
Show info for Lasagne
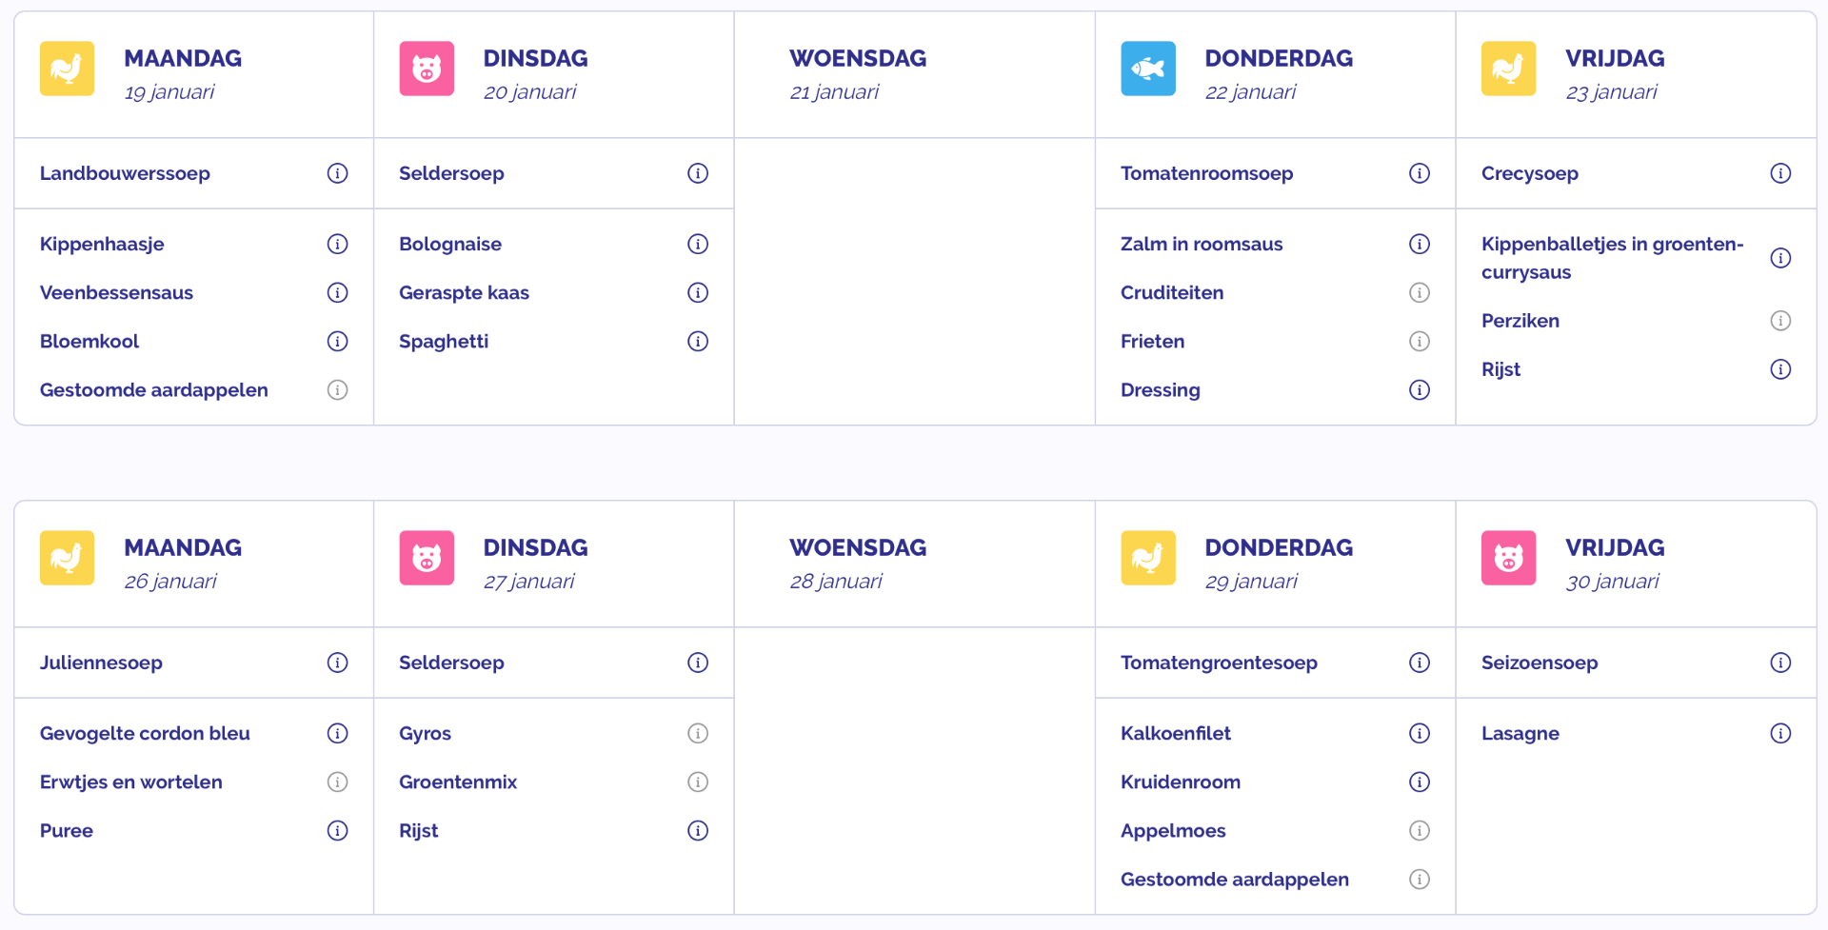click(1780, 733)
